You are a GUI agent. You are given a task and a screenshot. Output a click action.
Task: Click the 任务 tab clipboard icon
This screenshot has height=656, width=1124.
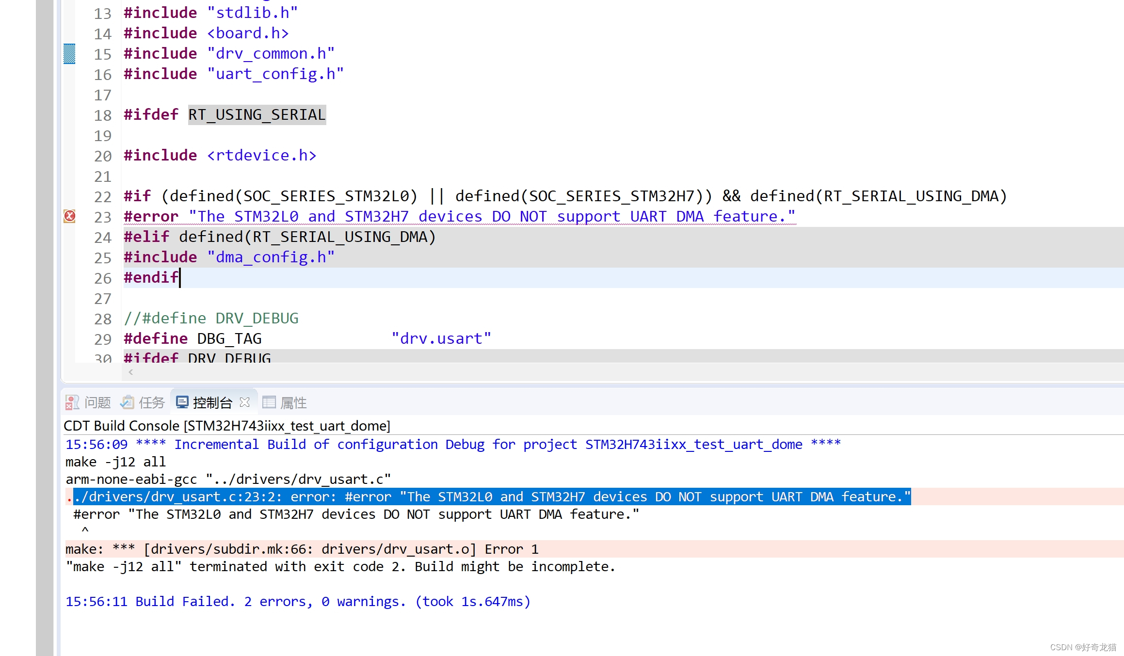128,402
